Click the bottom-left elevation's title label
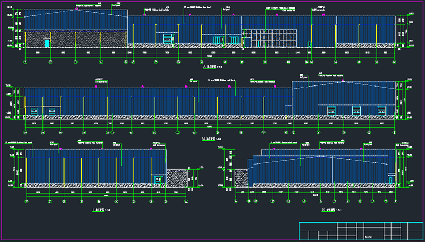This screenshot has height=242, width=425. 99,210
